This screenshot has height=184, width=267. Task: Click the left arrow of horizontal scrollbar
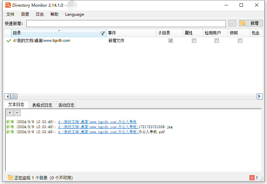[x=7, y=96]
